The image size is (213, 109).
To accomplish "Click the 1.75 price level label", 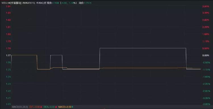I will pos(8,70).
